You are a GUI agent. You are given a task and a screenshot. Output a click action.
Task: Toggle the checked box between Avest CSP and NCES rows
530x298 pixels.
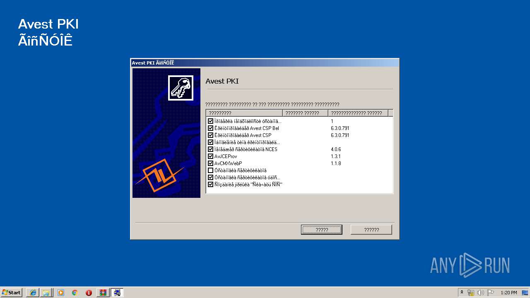210,142
